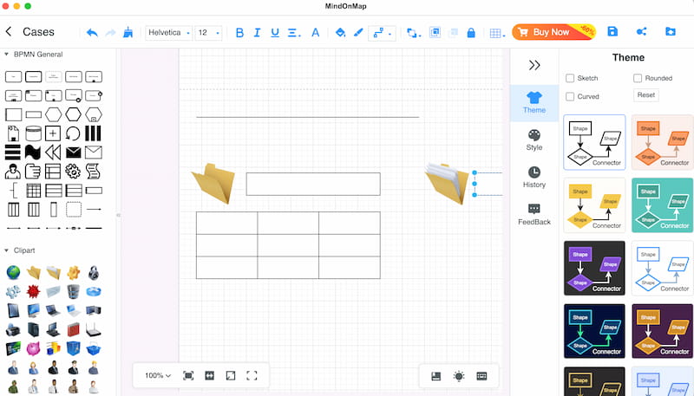Click the fit to screen icon
The height and width of the screenshot is (396, 694).
(188, 376)
